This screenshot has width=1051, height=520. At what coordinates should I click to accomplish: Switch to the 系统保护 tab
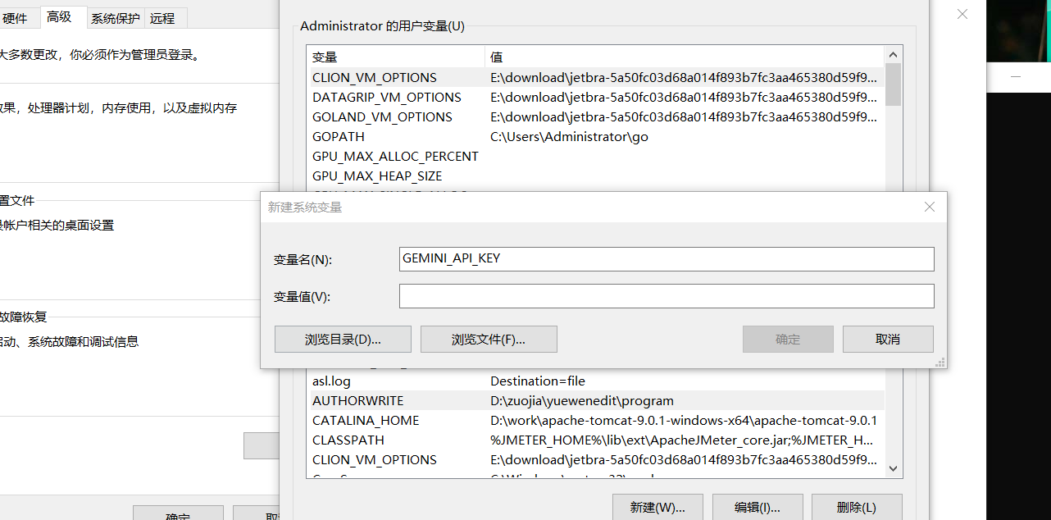coord(114,18)
